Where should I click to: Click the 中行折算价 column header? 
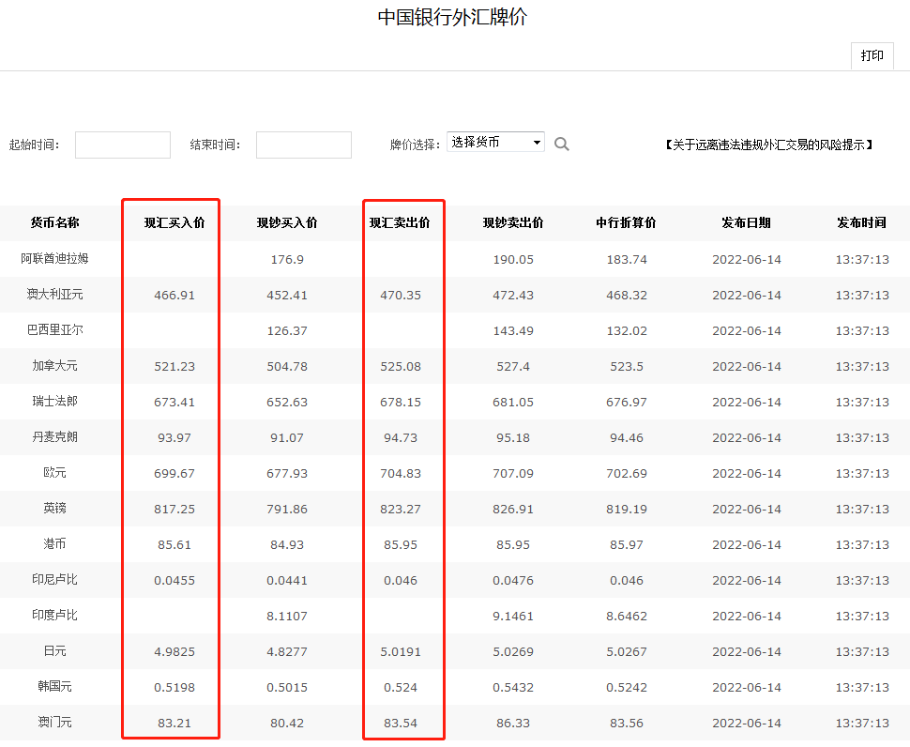(x=626, y=223)
